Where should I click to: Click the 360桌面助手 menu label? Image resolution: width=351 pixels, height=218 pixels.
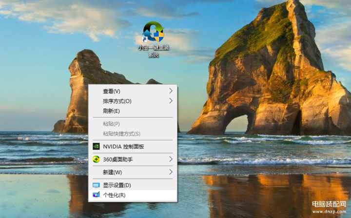[118, 160]
